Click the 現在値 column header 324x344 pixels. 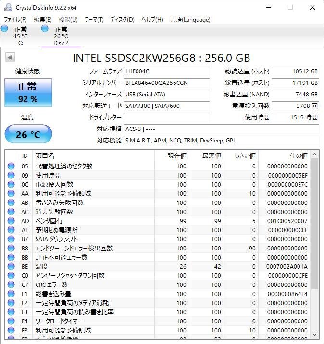pos(172,155)
